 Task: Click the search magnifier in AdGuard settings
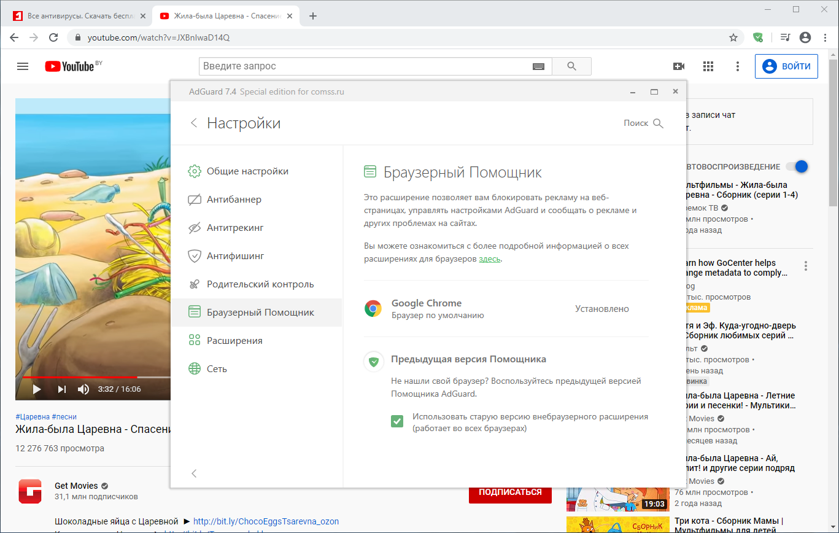(658, 123)
